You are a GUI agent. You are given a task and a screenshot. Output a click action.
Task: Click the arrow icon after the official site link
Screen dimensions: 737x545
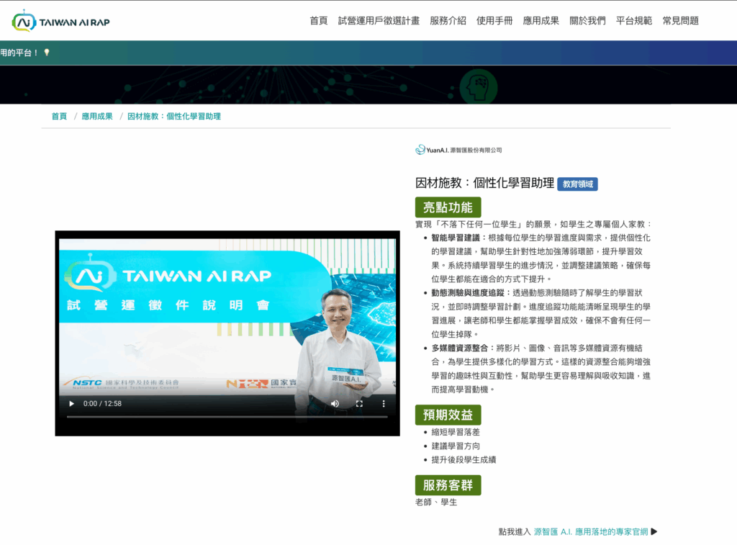(654, 532)
